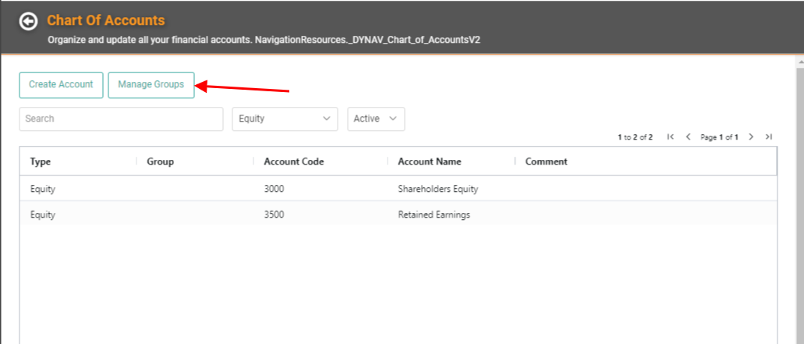Go to next page arrow
The image size is (804, 344).
click(751, 137)
